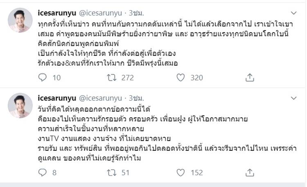Reply to the second tweet

point(43,173)
